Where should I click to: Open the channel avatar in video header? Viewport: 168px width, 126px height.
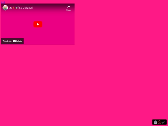[x=5, y=8]
